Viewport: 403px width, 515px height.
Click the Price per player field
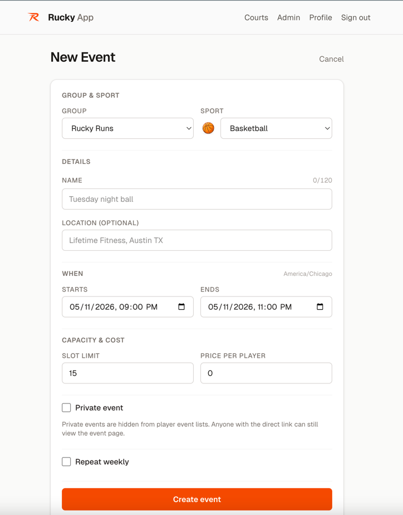pyautogui.click(x=266, y=373)
